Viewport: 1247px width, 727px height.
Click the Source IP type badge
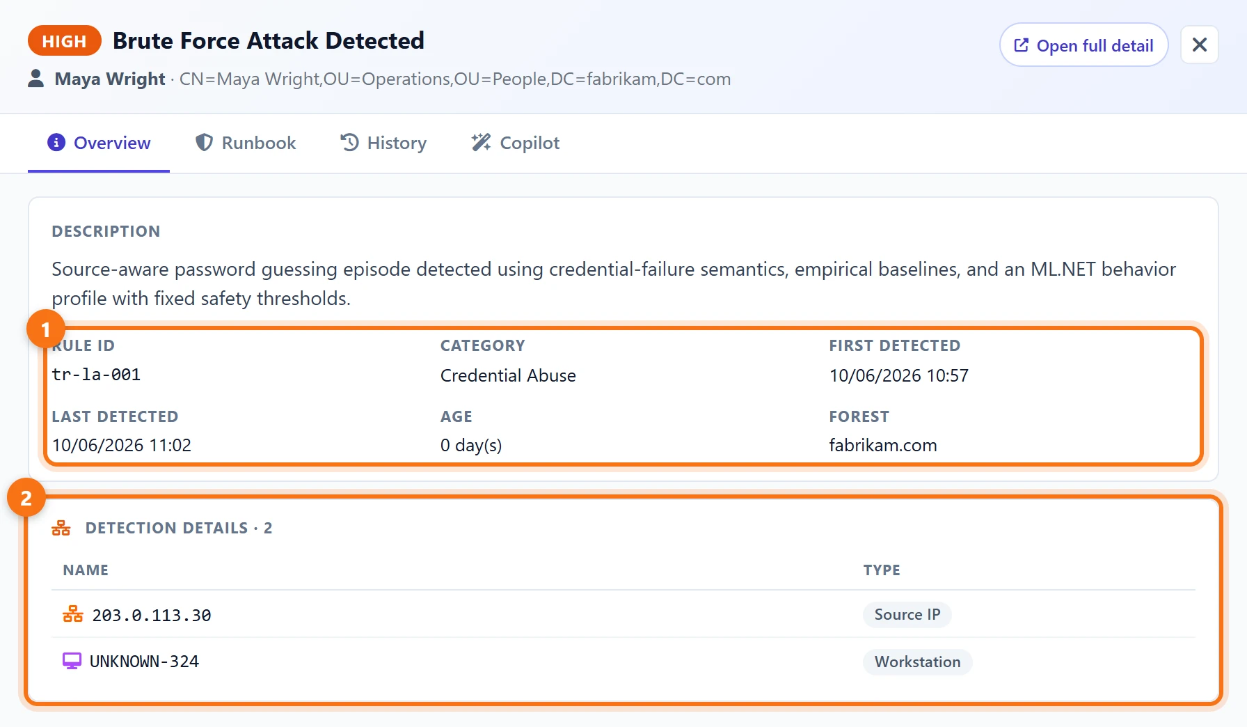907,614
